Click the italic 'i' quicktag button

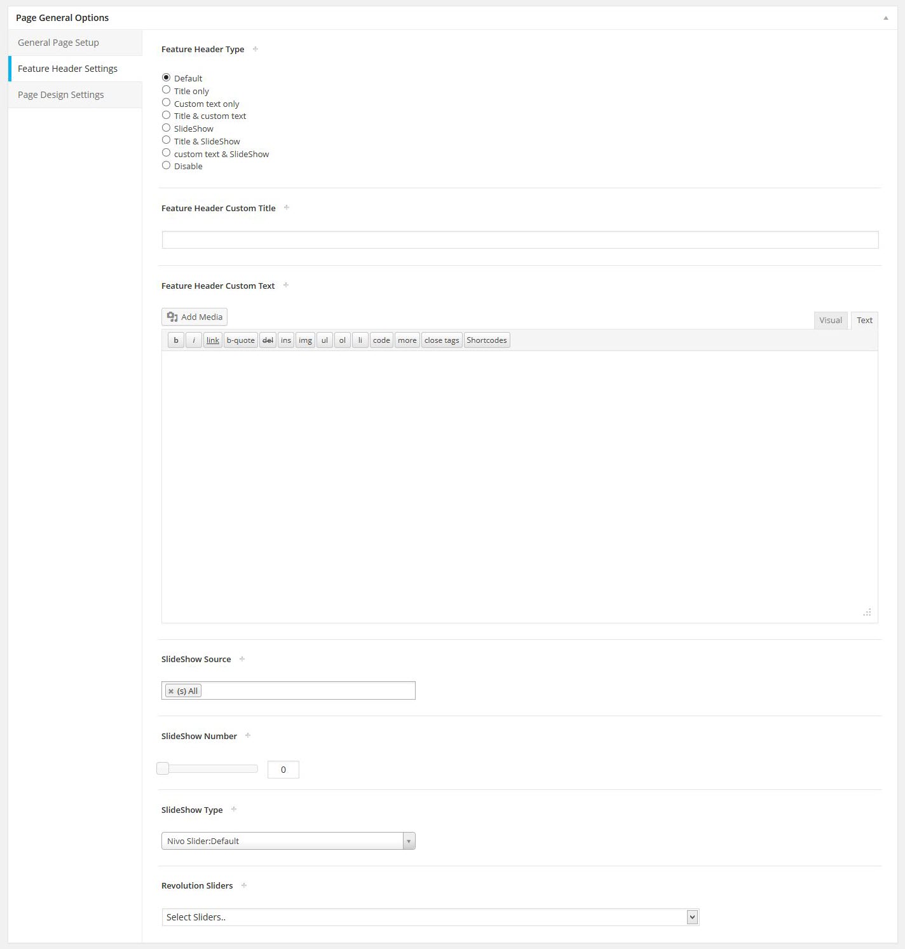(194, 340)
